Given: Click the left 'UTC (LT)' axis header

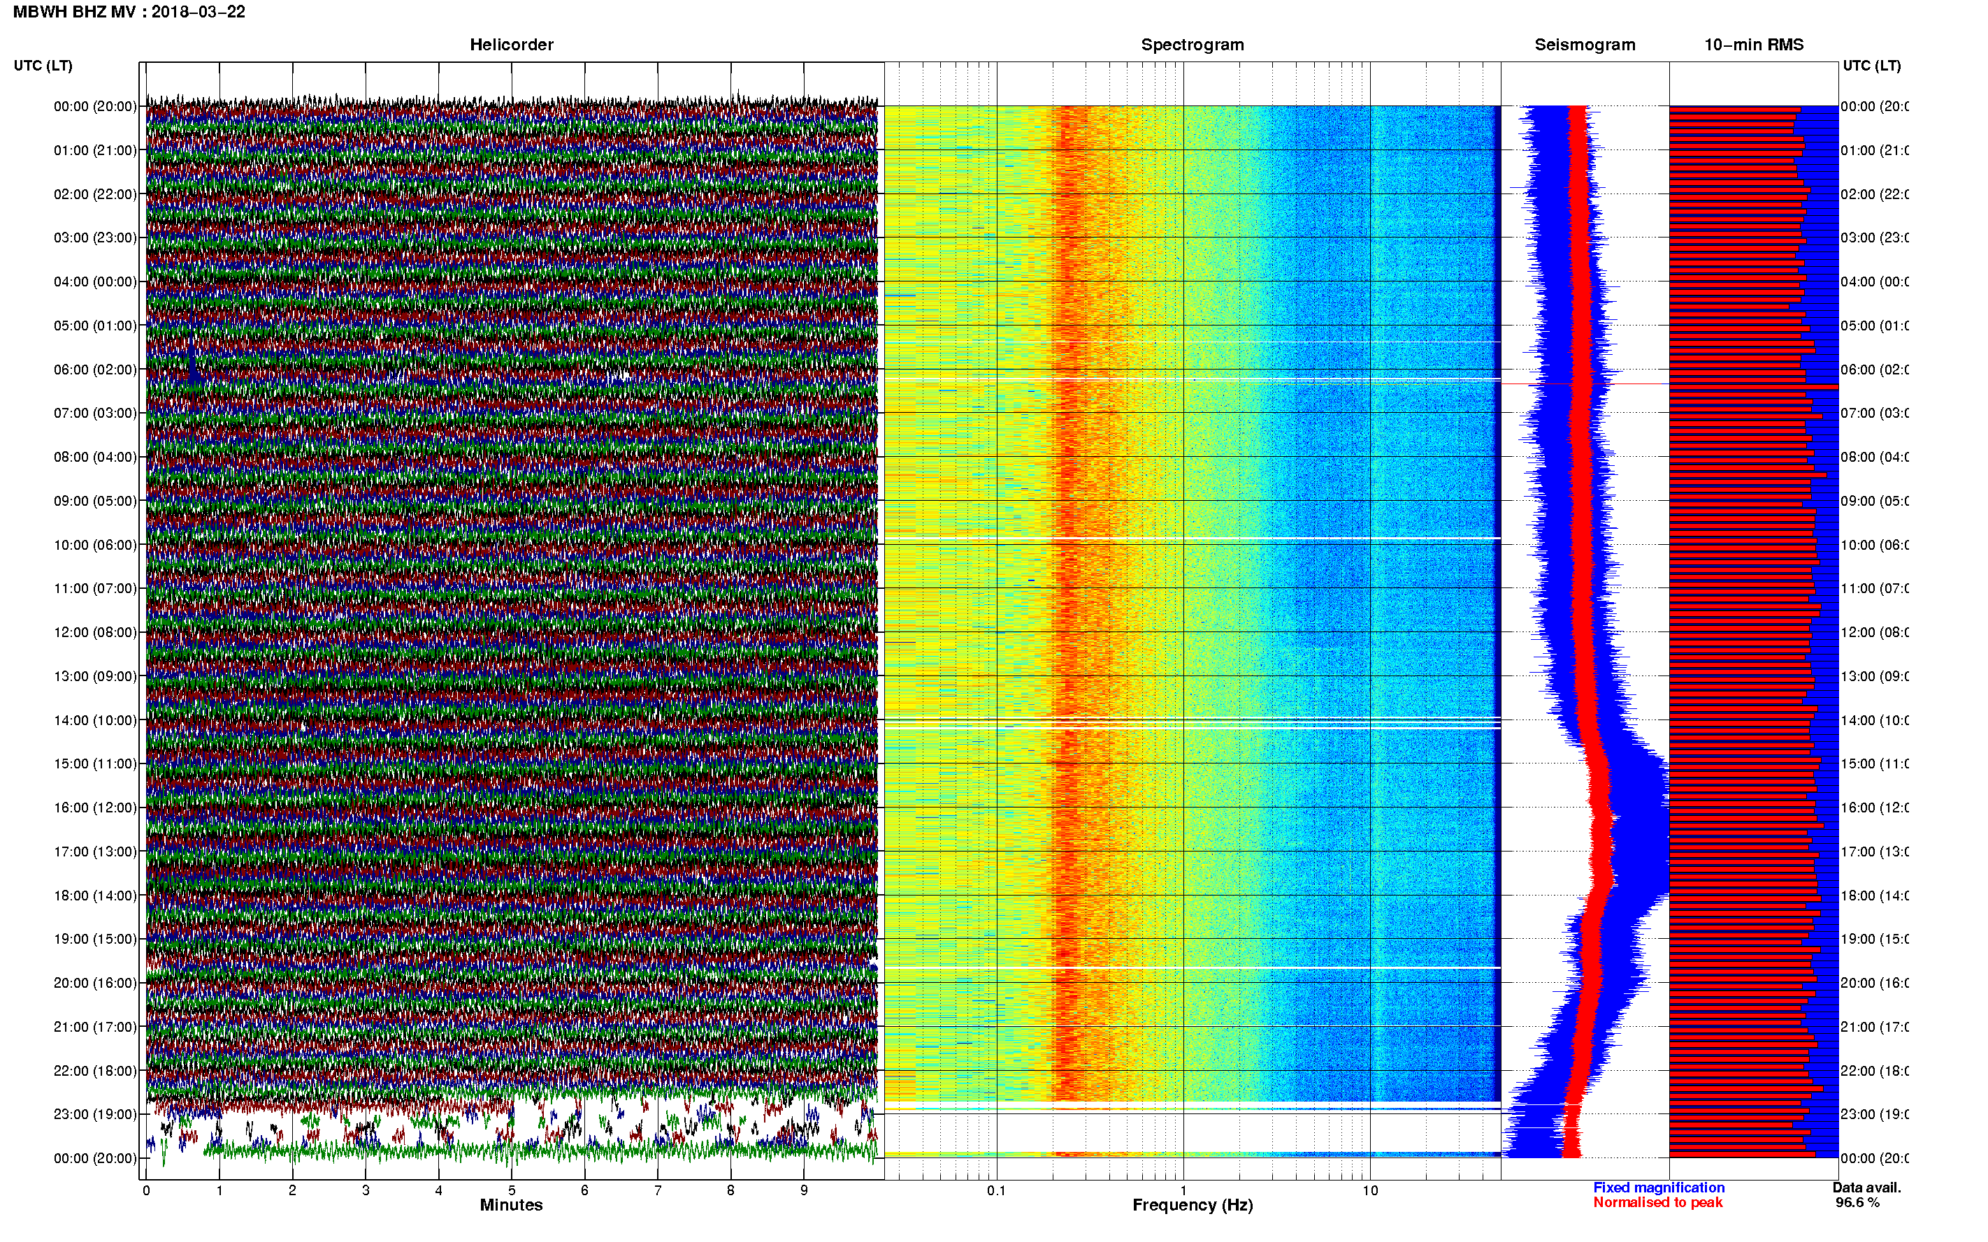Looking at the screenshot, I should point(43,66).
